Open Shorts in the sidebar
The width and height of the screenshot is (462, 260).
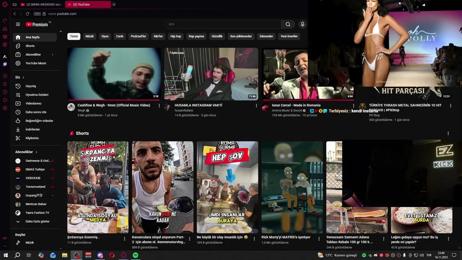click(x=35, y=46)
